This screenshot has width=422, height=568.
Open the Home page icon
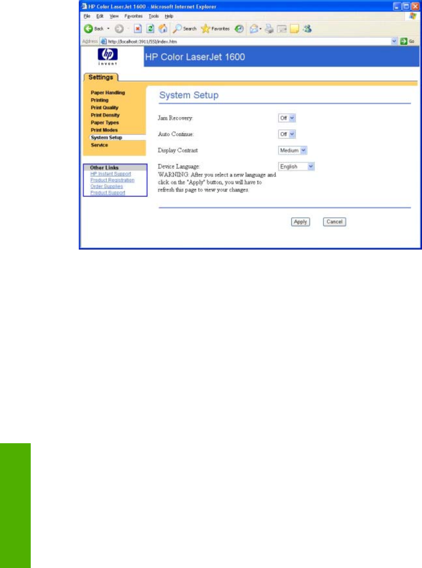pyautogui.click(x=163, y=29)
